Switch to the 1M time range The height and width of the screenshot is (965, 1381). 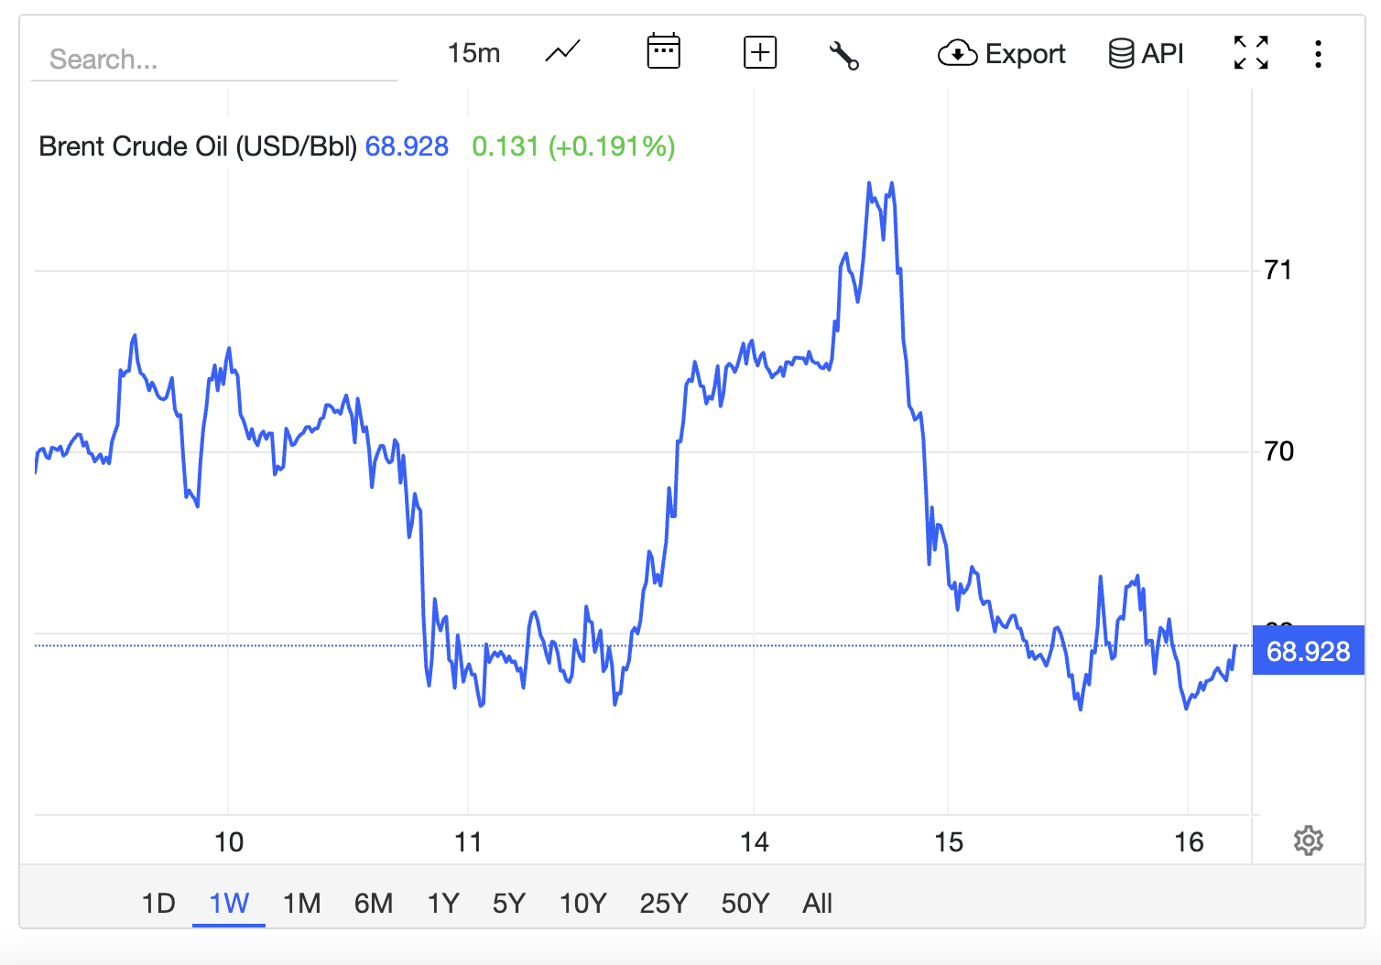301,904
